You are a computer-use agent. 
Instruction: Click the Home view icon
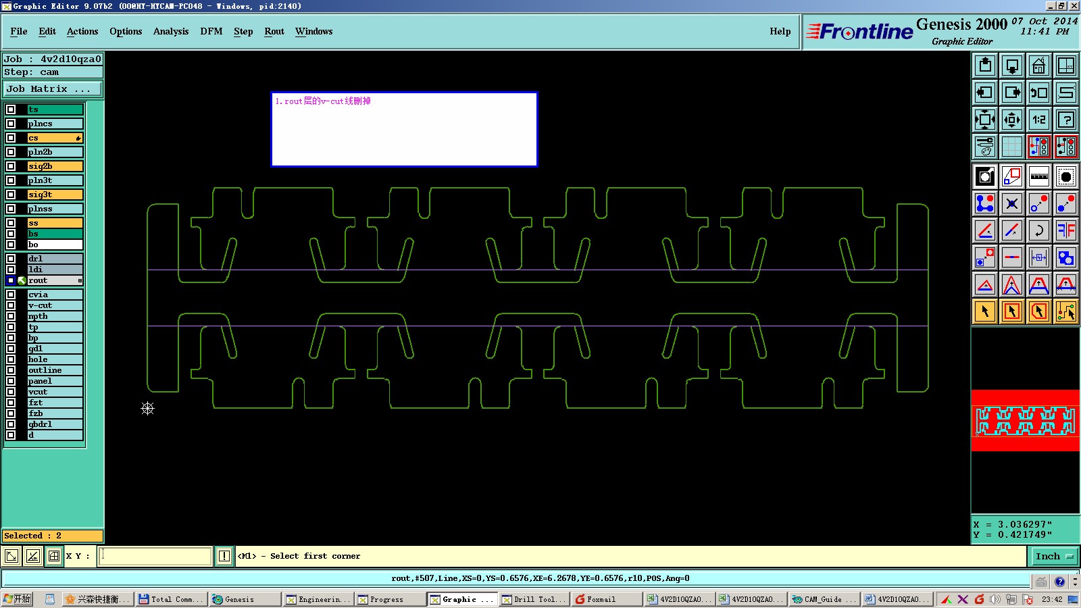point(1038,66)
